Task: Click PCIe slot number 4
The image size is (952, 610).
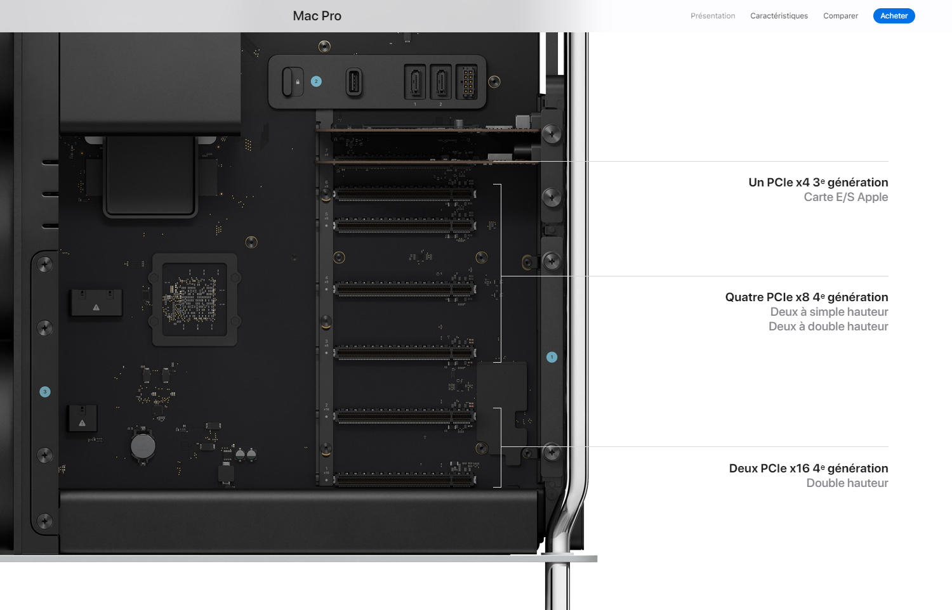Action: [x=405, y=289]
